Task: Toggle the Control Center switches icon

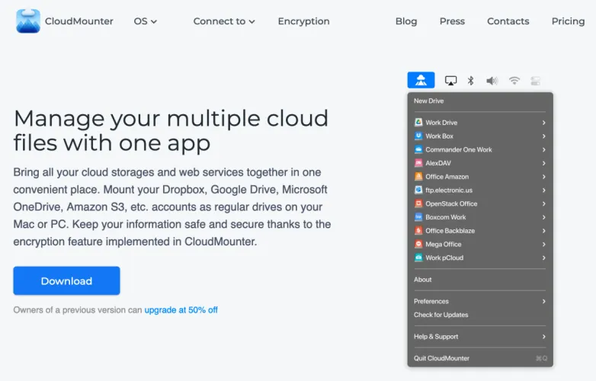Action: pos(536,81)
